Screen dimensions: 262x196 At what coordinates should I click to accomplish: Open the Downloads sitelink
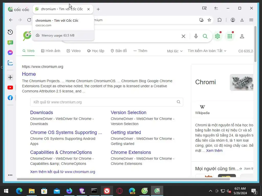coord(42,113)
